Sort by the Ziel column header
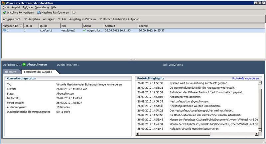This screenshot has height=144, width=266. 71,26
